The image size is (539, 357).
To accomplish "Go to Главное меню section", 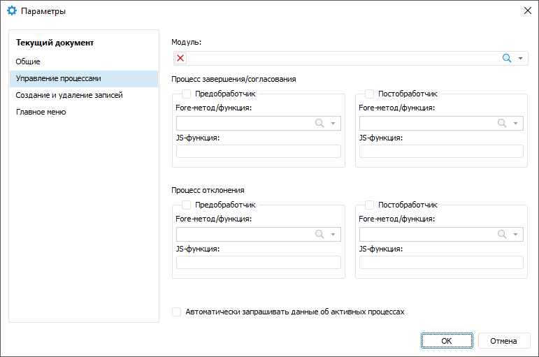I will 41,112.
